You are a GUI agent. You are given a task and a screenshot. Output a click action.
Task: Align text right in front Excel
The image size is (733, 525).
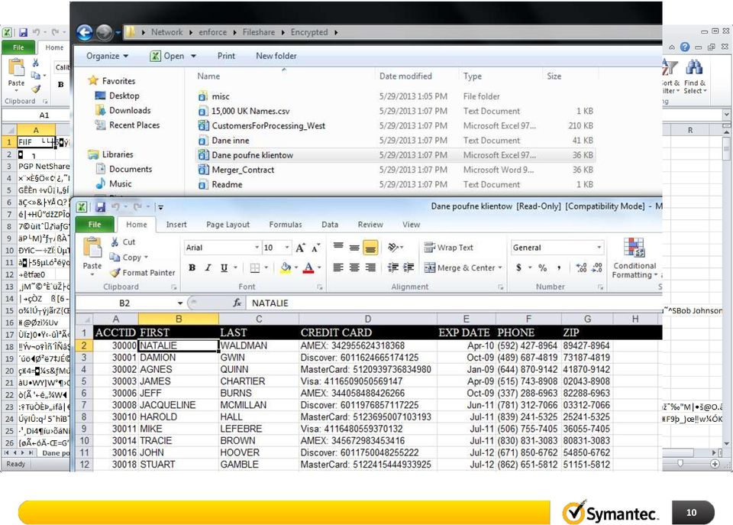[370, 267]
